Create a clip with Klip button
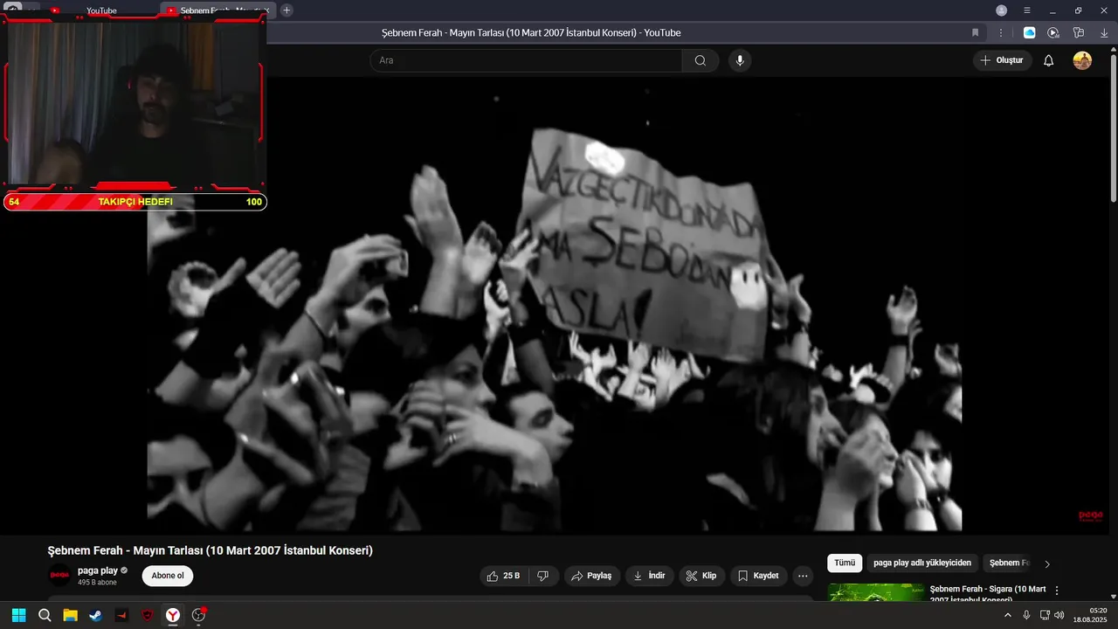 (x=701, y=576)
